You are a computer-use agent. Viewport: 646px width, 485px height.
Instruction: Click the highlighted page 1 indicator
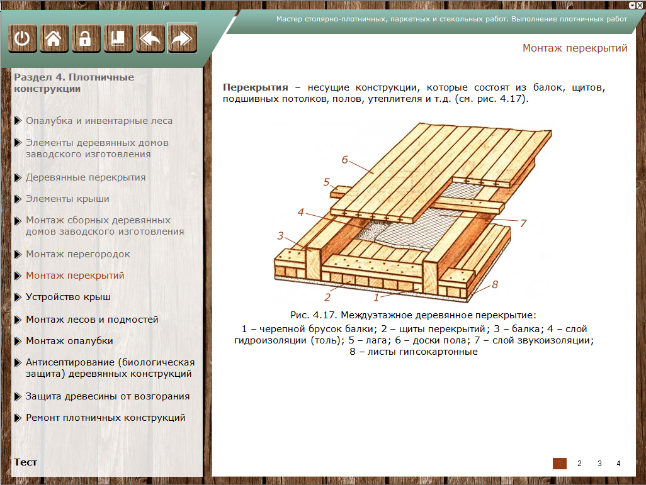pos(559,464)
